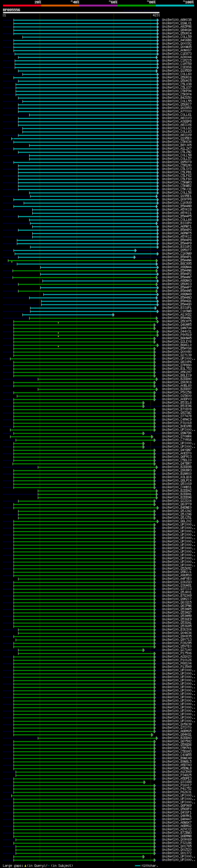197x868 pixels.
Task: Select label UniRef100_A1IKD2
Action: (x=176, y=315)
